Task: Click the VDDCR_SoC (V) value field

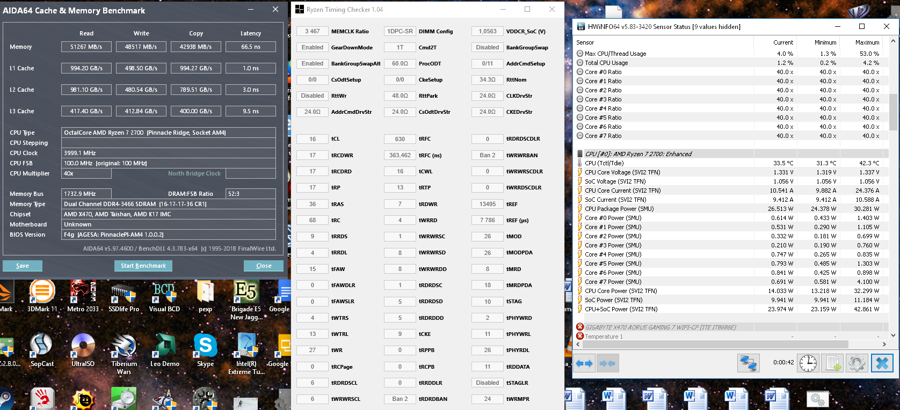Action: click(488, 31)
